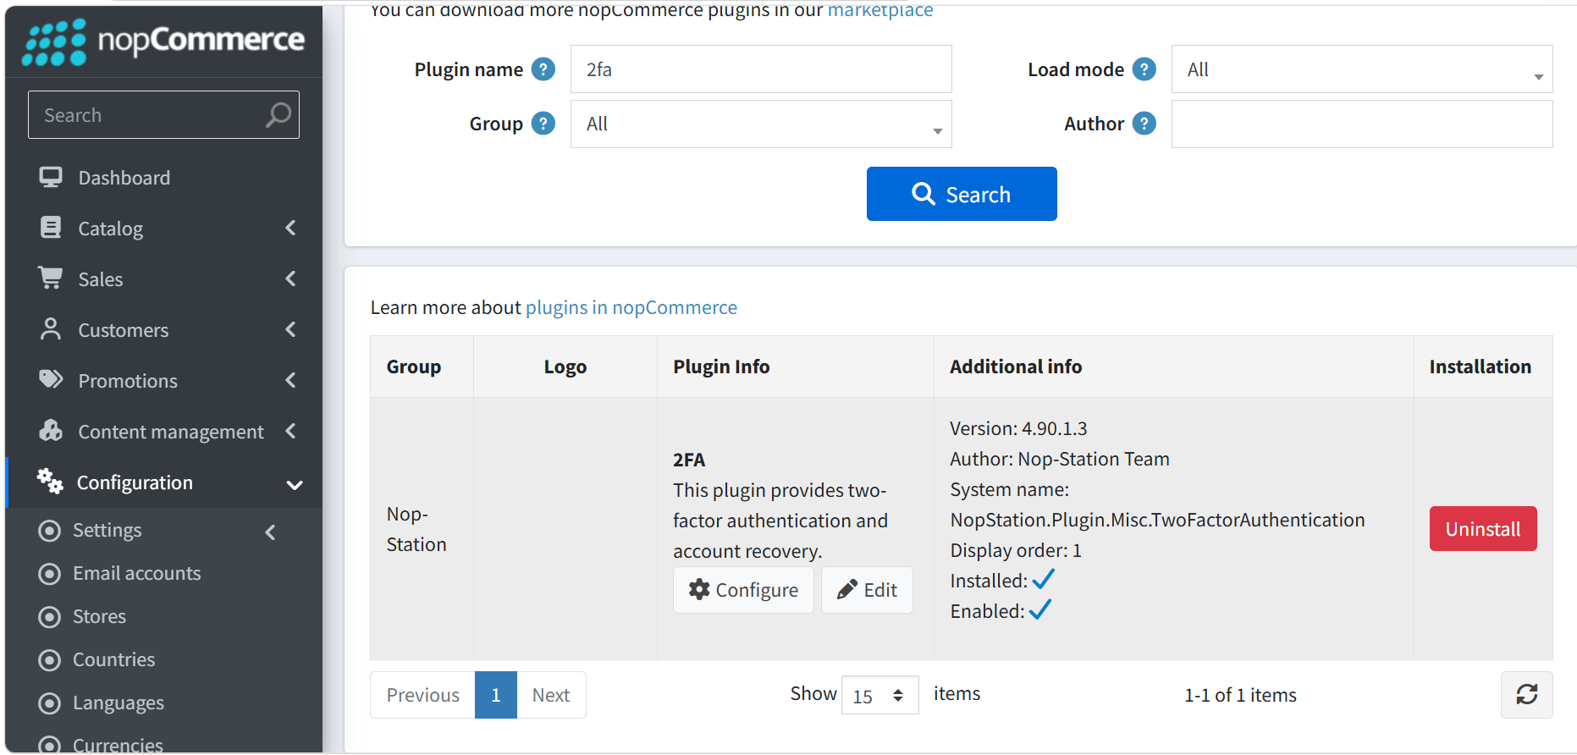
Task: Go to the Next page
Action: (x=551, y=695)
